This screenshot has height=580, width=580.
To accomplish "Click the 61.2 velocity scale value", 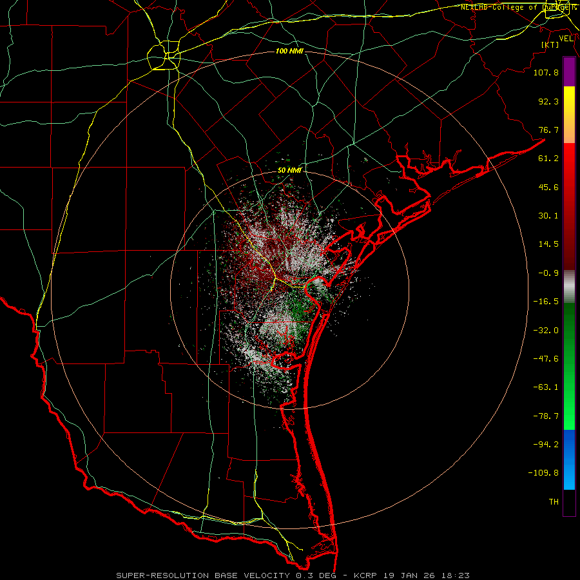I will click(x=548, y=159).
